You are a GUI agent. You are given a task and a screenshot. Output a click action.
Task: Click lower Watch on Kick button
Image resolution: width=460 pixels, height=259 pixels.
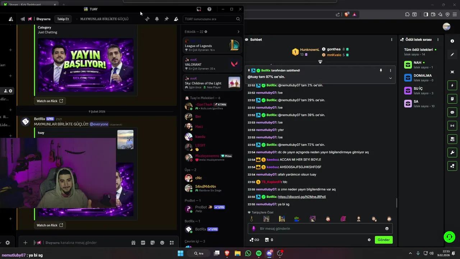click(x=50, y=225)
